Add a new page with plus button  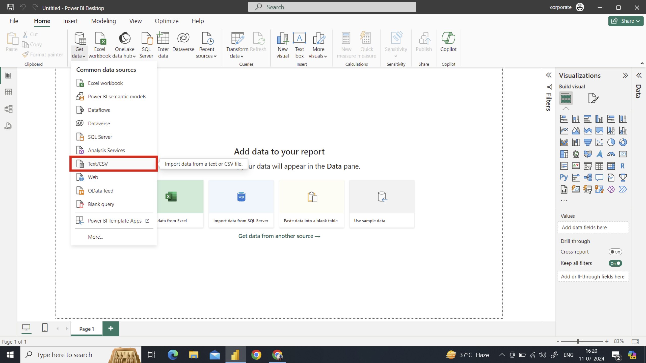click(x=111, y=328)
